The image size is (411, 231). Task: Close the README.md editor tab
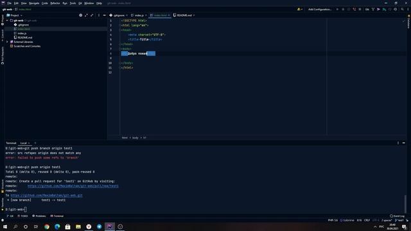[194, 15]
